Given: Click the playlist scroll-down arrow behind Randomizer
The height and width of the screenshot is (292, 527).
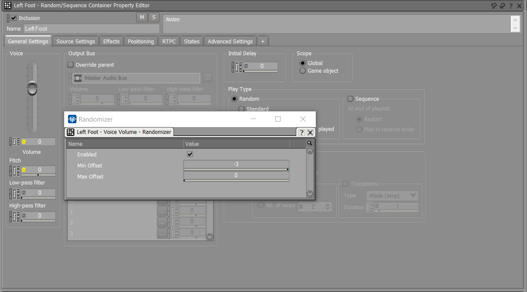Looking at the screenshot, I should pyautogui.click(x=210, y=236).
